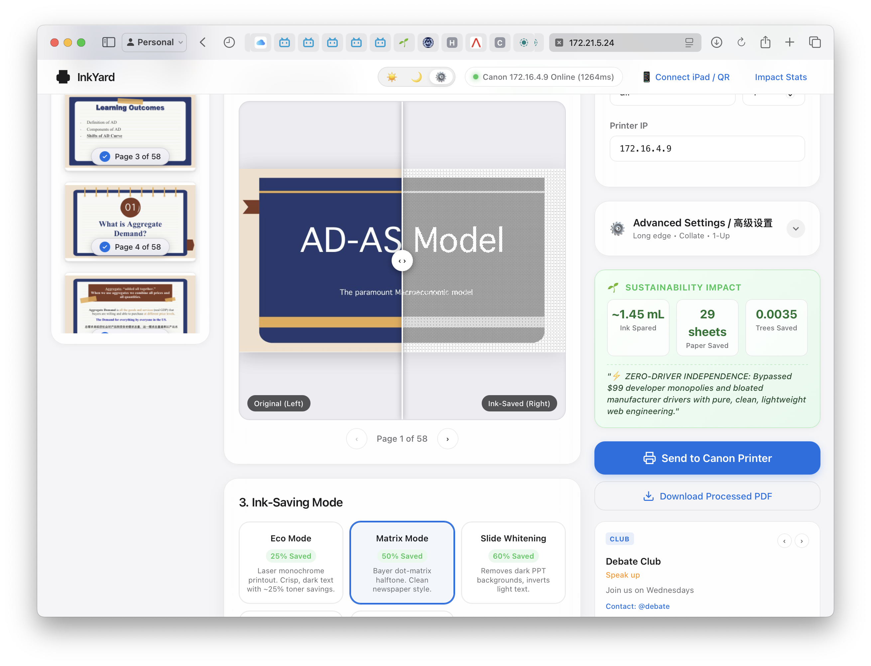The image size is (871, 666).
Task: Switch to dark theme moon icon
Action: [416, 77]
